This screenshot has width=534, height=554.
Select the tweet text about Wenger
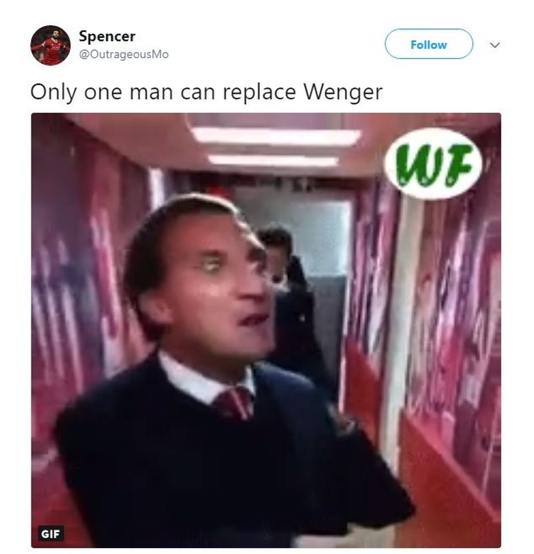coord(206,92)
